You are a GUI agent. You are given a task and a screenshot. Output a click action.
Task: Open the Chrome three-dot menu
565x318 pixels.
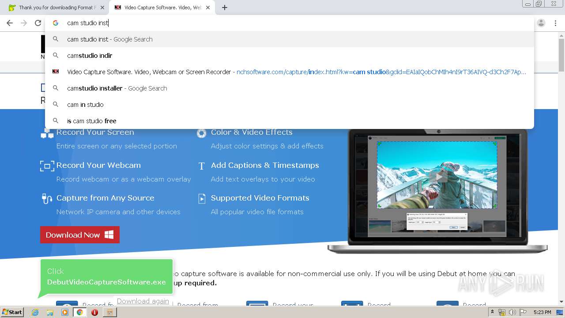pyautogui.click(x=555, y=23)
